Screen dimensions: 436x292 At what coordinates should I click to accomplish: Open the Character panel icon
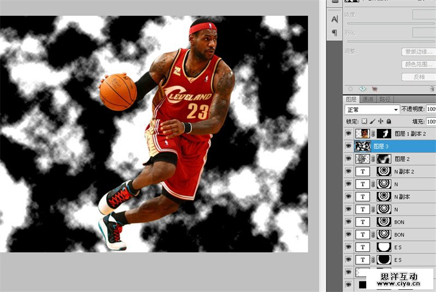click(334, 19)
